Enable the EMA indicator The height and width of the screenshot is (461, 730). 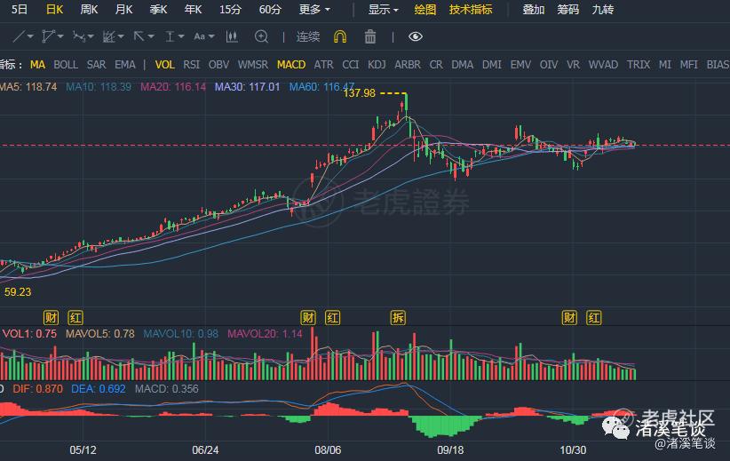point(125,65)
